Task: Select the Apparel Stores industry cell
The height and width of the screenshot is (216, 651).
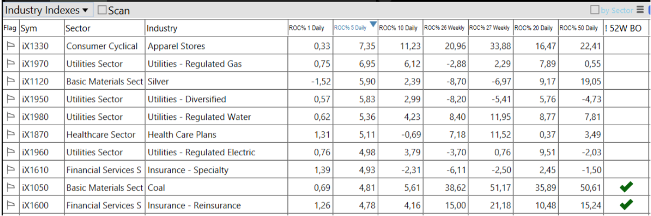Action: [176, 46]
